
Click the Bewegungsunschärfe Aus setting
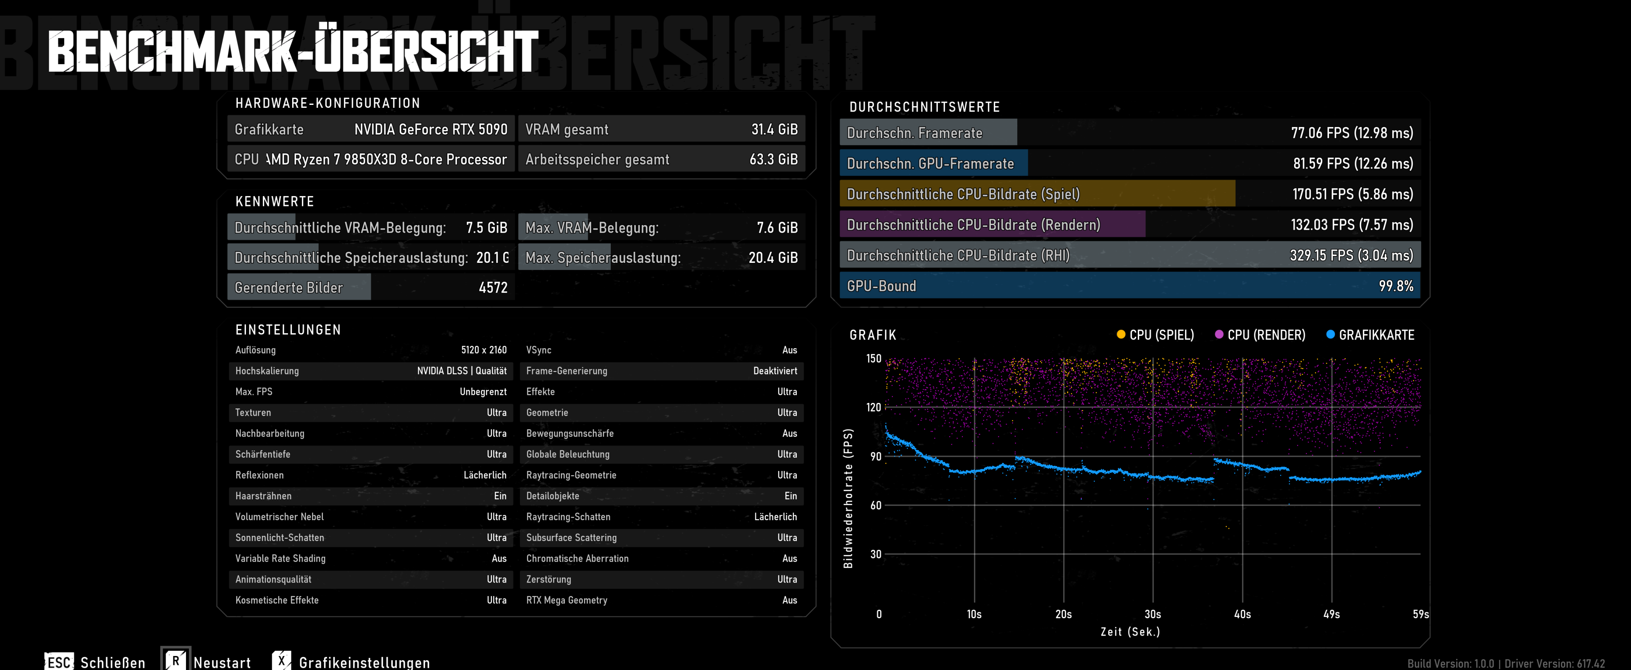(662, 434)
